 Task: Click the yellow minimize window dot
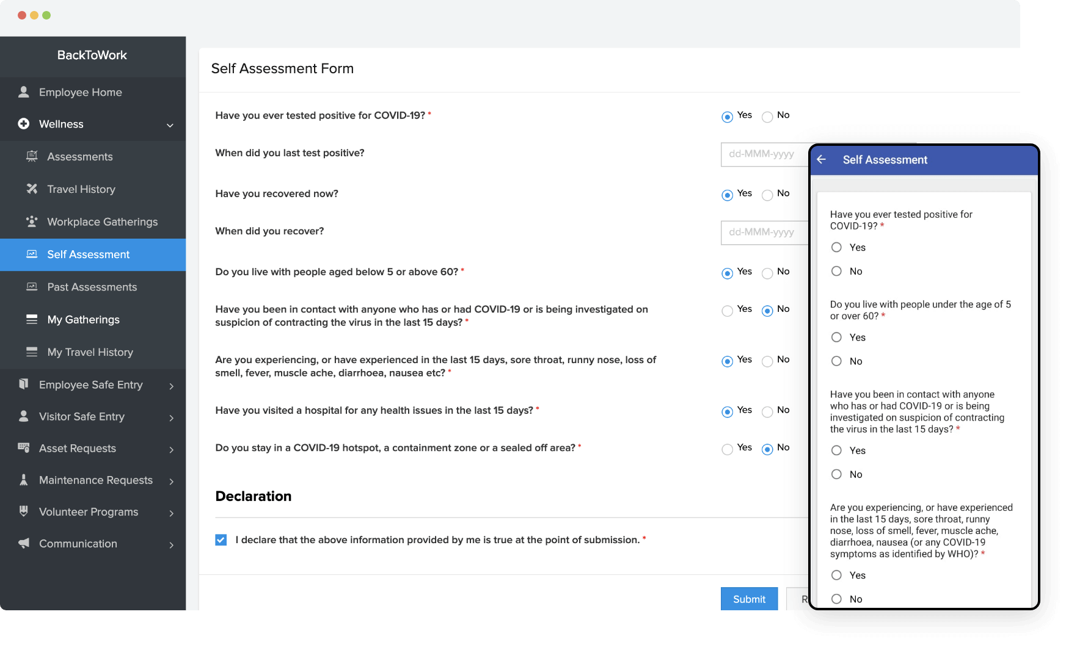point(34,15)
